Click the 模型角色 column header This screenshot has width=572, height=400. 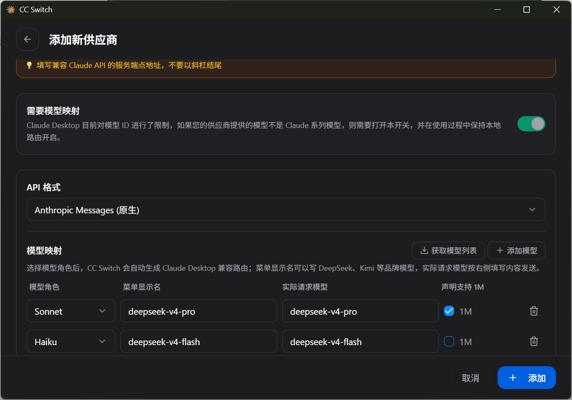click(x=44, y=287)
